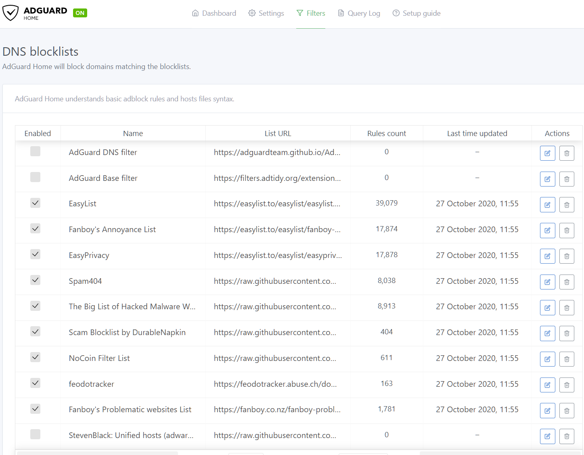The image size is (584, 455).
Task: Click the AdGuard Home shield logo
Action: point(10,13)
